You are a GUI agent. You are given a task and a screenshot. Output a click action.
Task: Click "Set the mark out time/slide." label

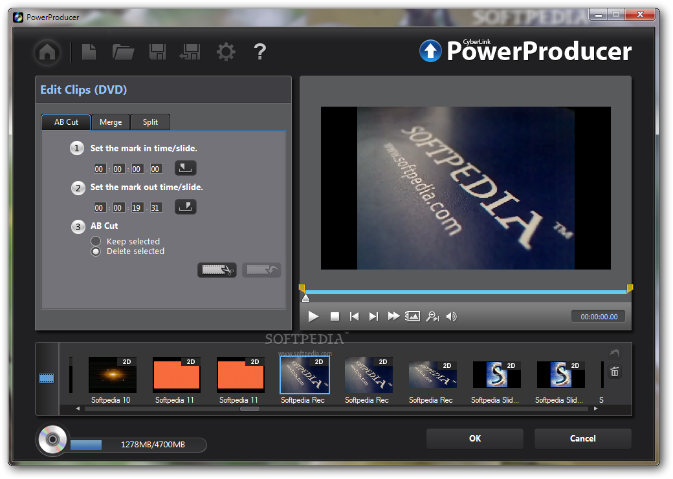(147, 187)
